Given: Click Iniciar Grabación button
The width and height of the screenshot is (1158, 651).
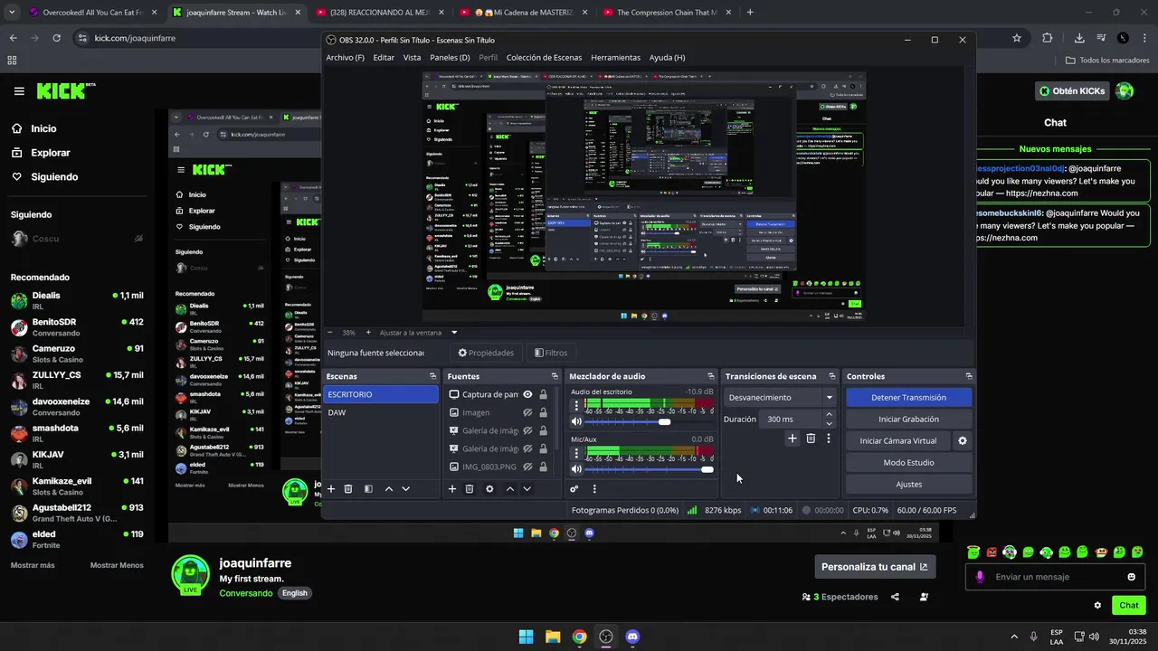Looking at the screenshot, I should click(x=908, y=419).
